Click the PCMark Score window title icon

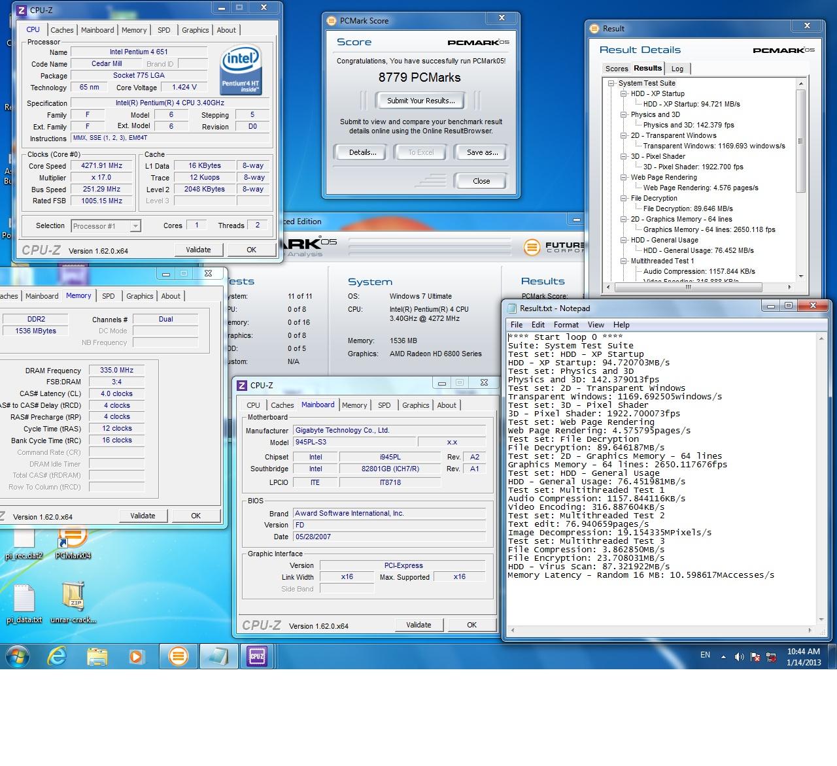[332, 20]
